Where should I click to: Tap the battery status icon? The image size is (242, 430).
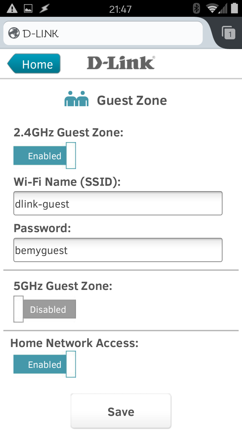point(234,8)
